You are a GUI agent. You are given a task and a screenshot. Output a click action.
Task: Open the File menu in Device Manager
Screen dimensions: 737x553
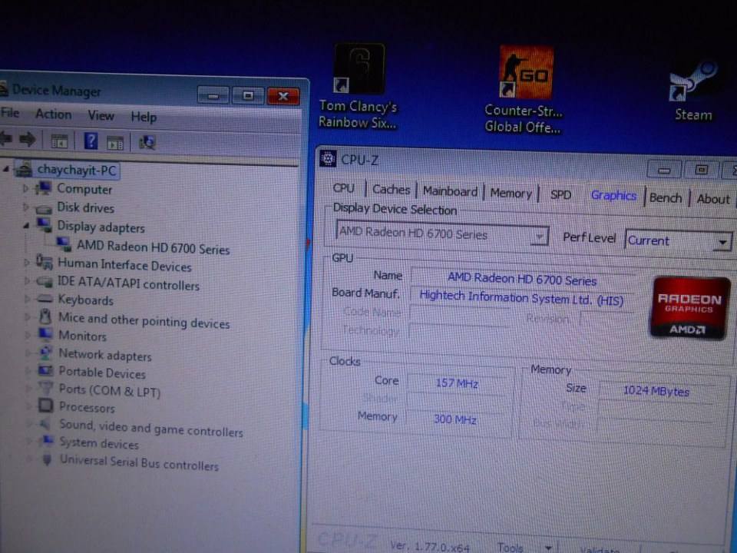pyautogui.click(x=10, y=112)
